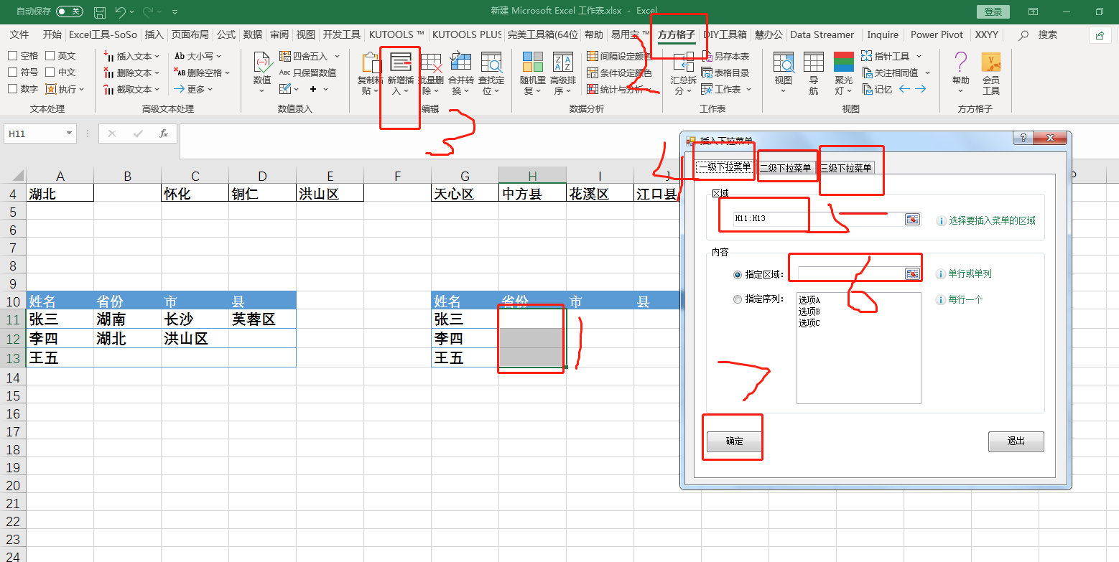This screenshot has height=562, width=1119.
Task: Switch to the 公式 ribbon tab
Action: point(226,34)
